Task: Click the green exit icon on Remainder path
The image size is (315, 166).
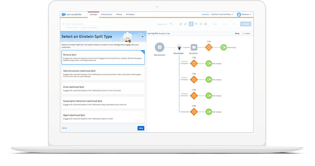Action: tap(209, 111)
